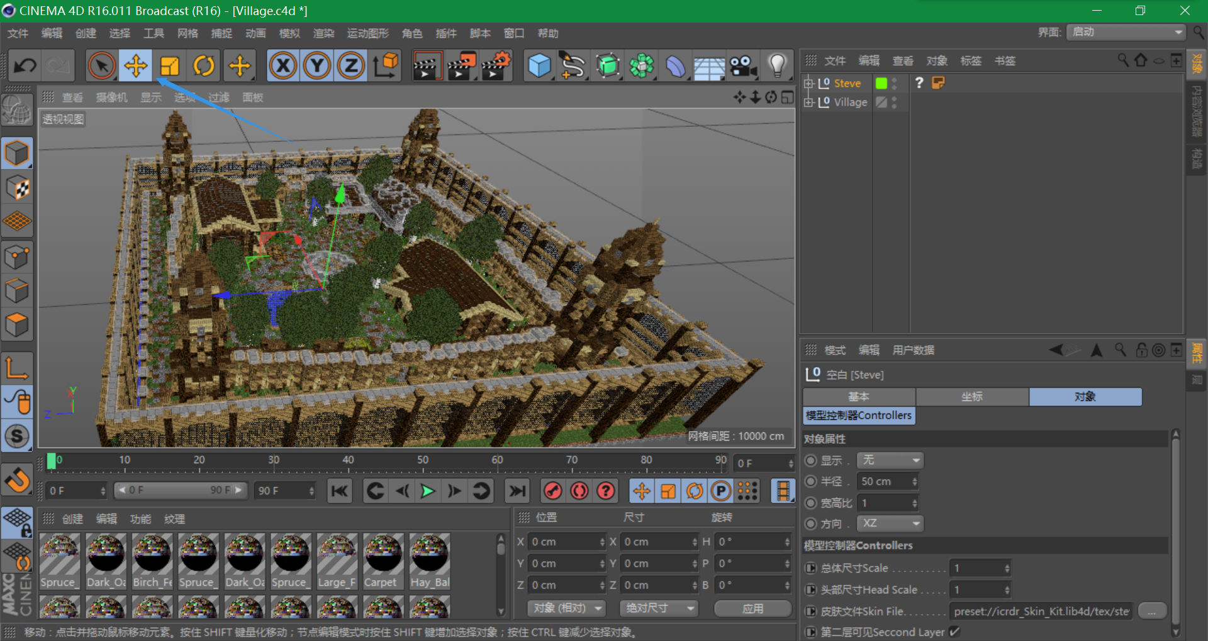
Task: Click the timeline preview range slider
Action: (181, 490)
